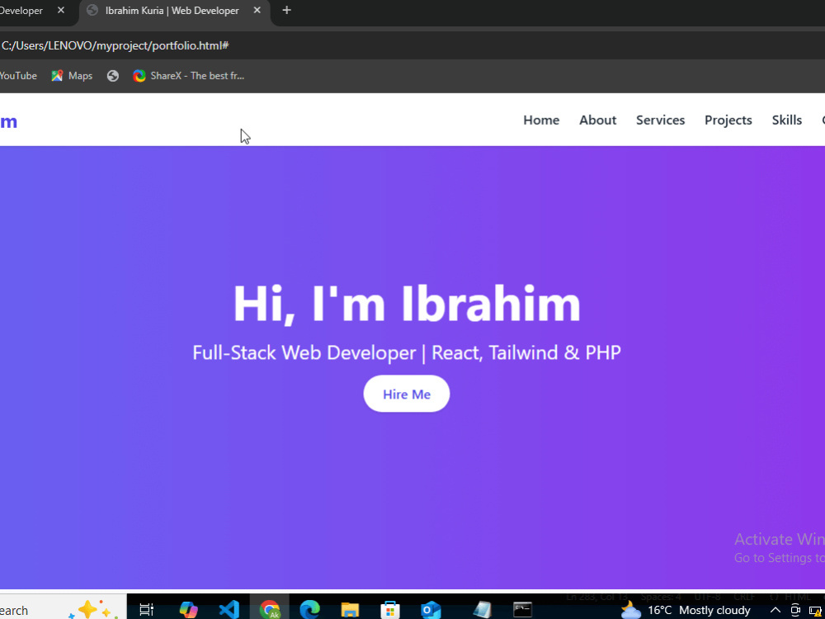
Task: Click the purple site logo in navbar
Action: tap(8, 121)
